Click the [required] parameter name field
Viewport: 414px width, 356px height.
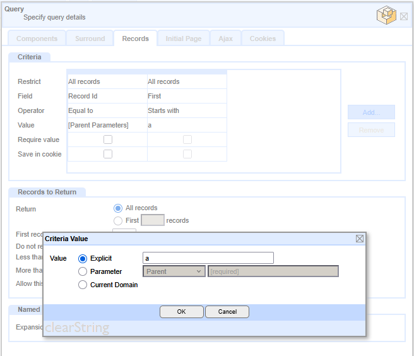(x=273, y=271)
